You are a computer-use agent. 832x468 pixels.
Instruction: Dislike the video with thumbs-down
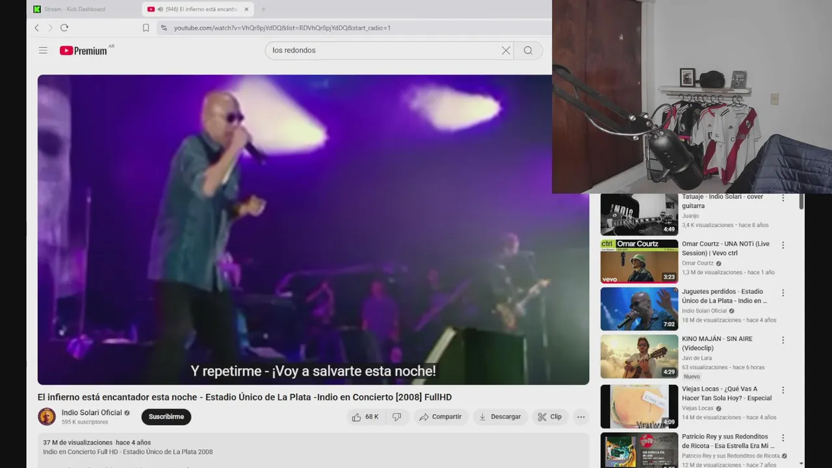(396, 417)
